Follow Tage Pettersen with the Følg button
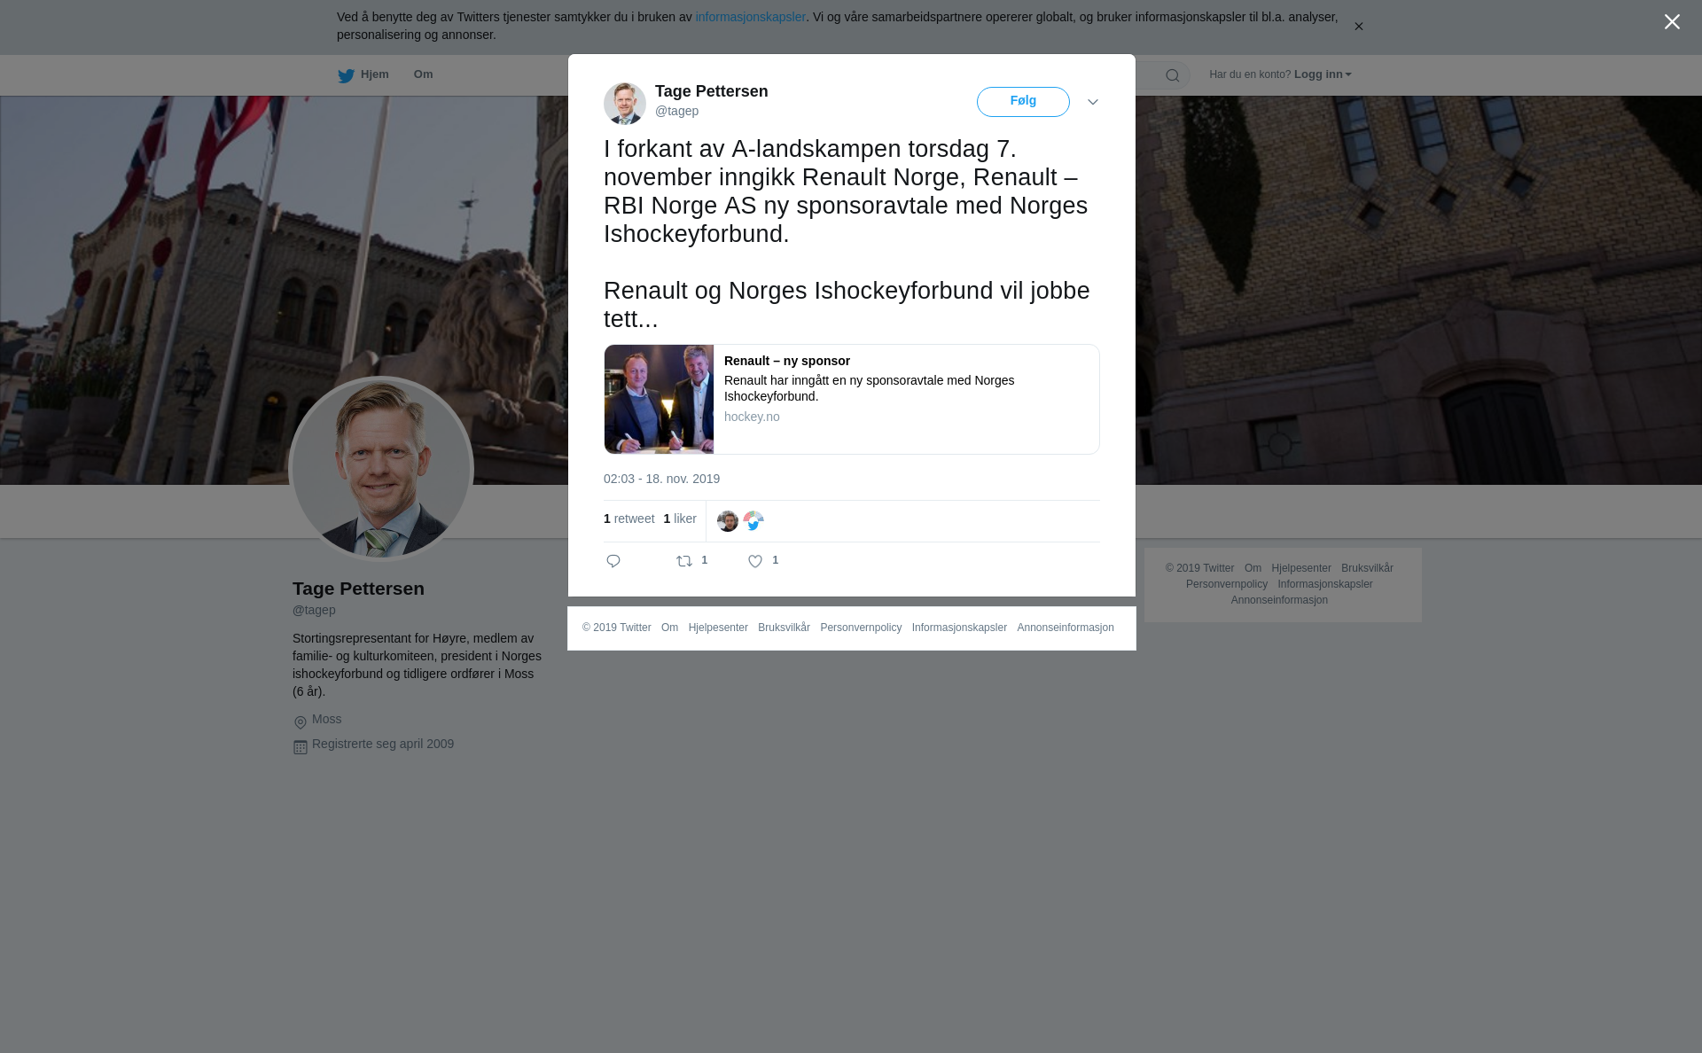This screenshot has height=1053, width=1702. click(1023, 102)
